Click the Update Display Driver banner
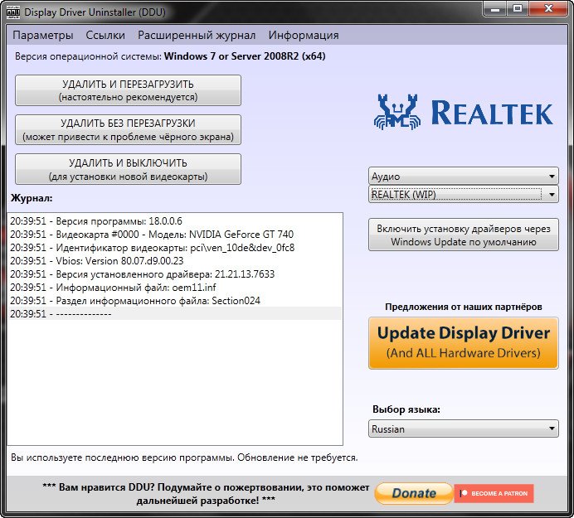 463,342
